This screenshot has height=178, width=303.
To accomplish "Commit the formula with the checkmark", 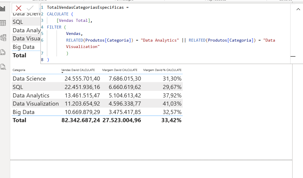I will 30,8.
